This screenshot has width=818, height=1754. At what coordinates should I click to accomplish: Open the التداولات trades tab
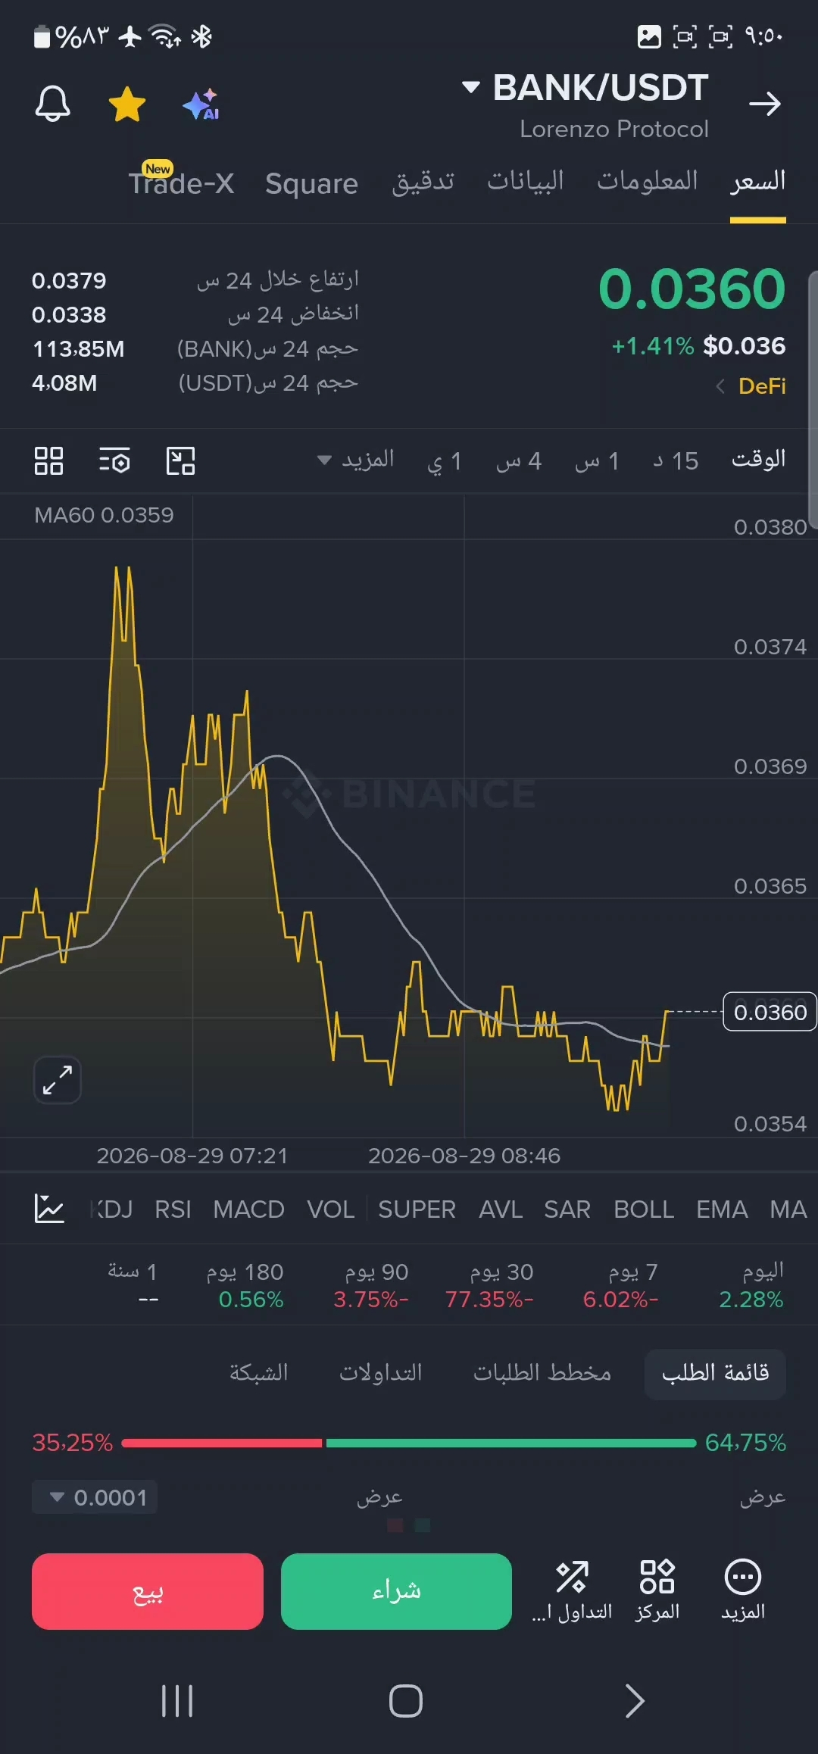pyautogui.click(x=380, y=1373)
